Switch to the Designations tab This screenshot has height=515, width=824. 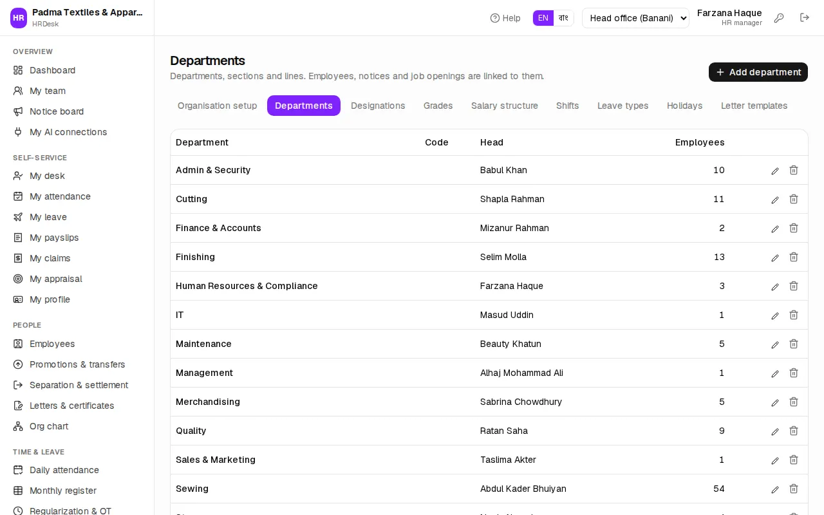tap(378, 106)
